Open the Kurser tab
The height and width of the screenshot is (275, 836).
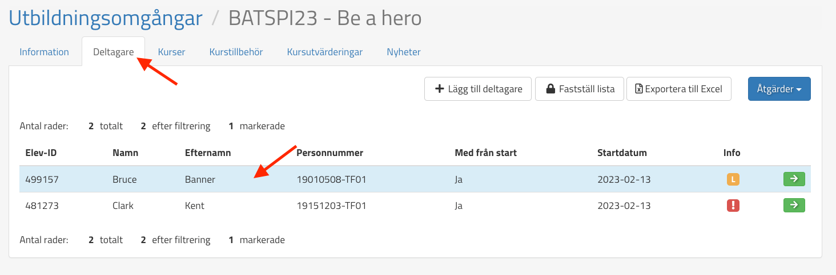[171, 52]
